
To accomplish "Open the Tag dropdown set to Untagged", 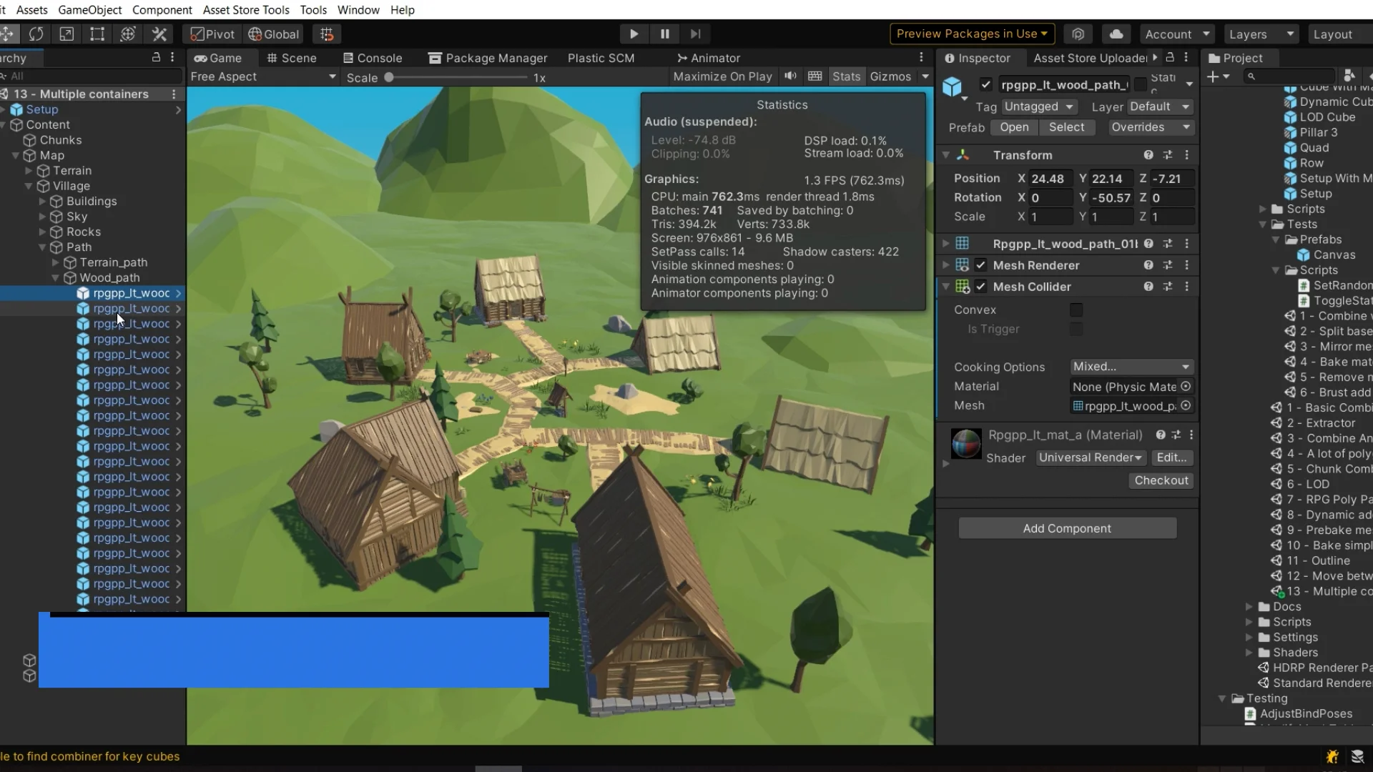I will [x=1039, y=107].
